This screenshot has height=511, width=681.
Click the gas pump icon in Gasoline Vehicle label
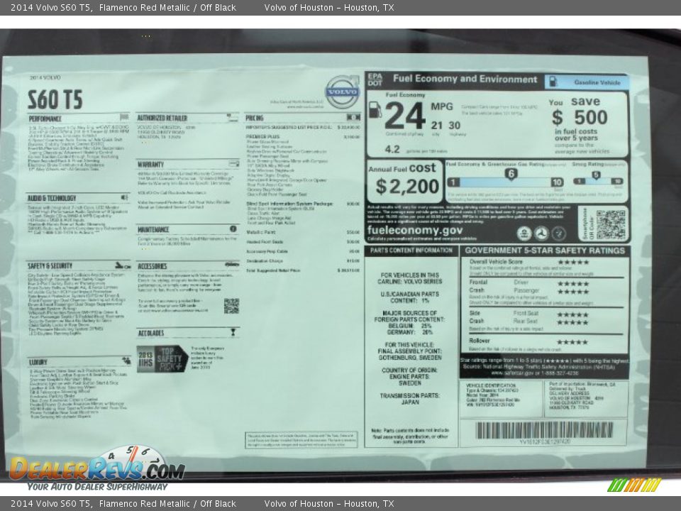click(553, 82)
